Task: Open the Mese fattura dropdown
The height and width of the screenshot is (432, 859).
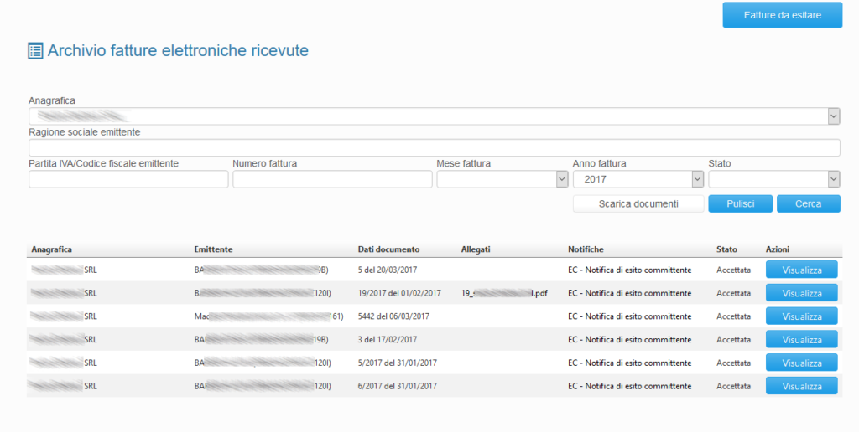Action: pos(502,179)
